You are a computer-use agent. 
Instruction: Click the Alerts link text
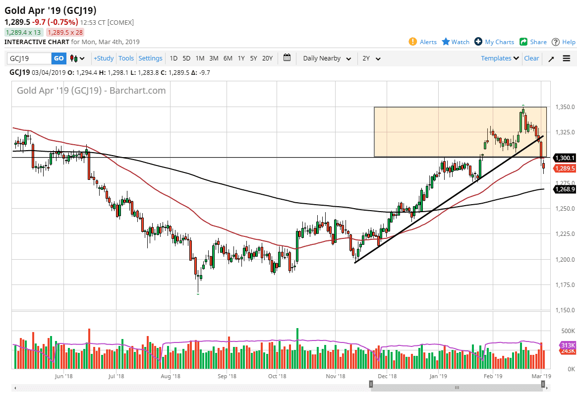428,42
